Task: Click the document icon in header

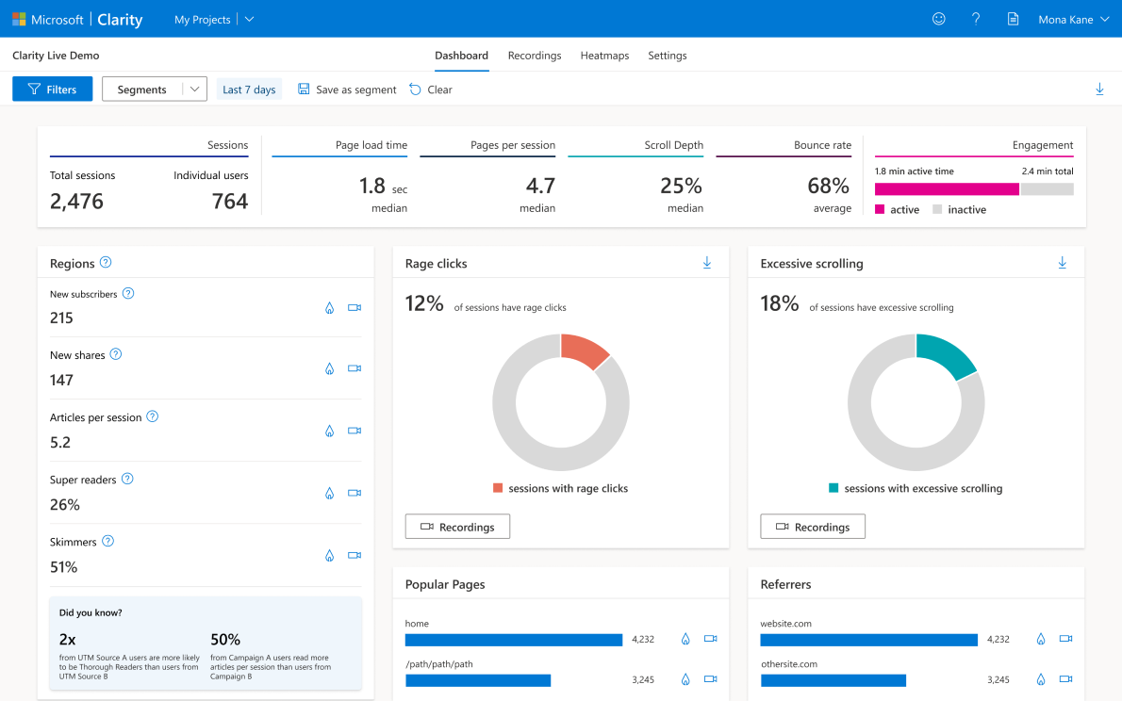Action: point(1014,19)
